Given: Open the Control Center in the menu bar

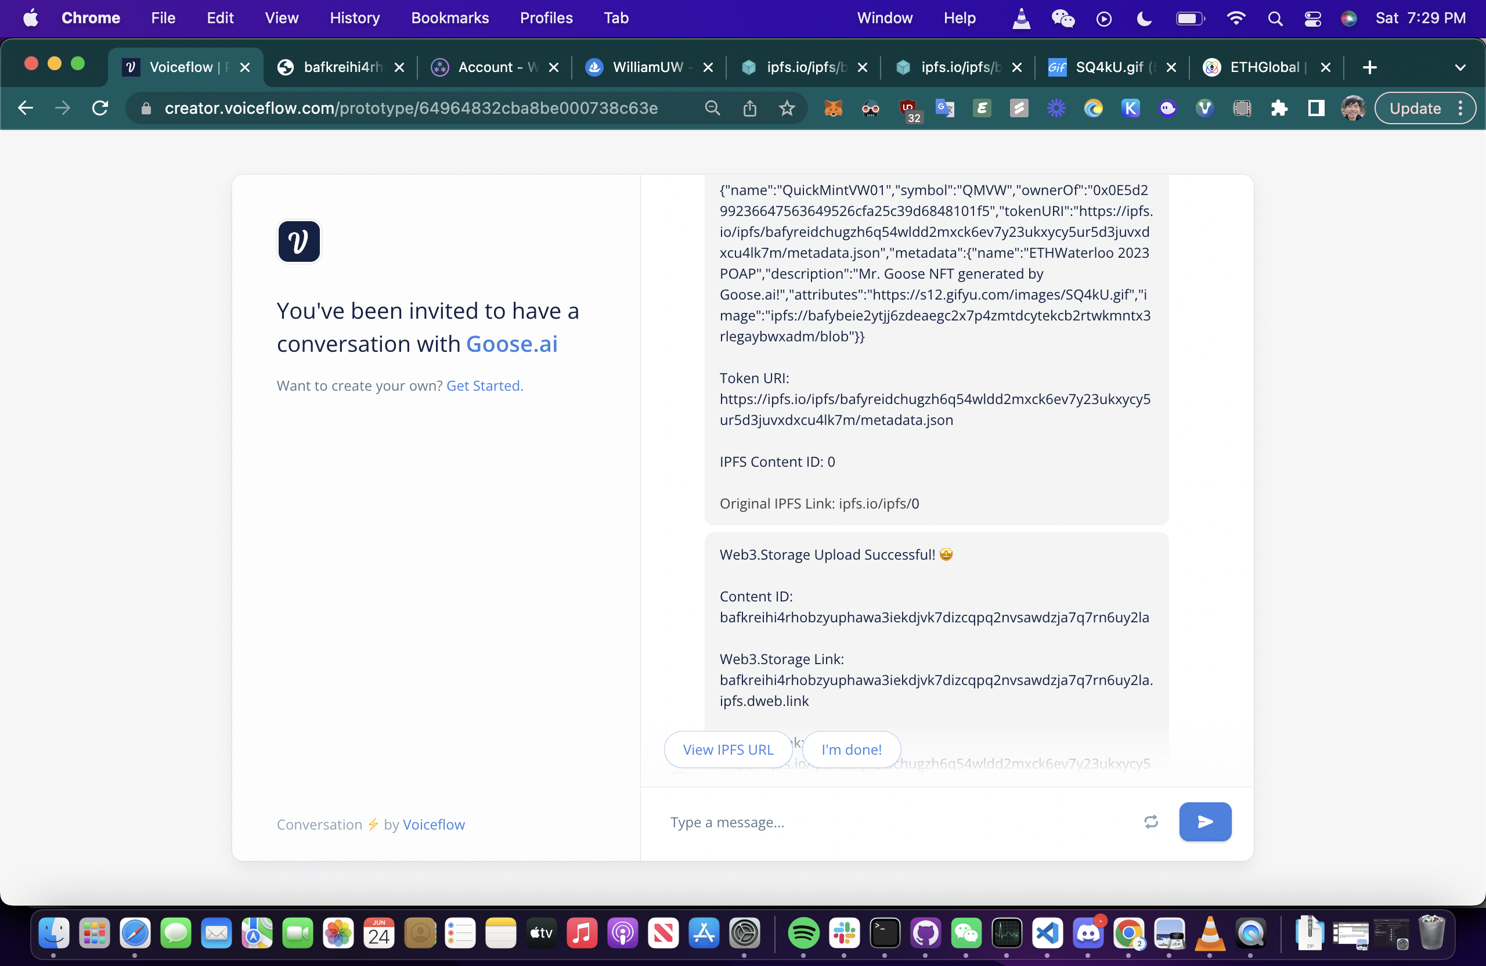Looking at the screenshot, I should pos(1312,18).
